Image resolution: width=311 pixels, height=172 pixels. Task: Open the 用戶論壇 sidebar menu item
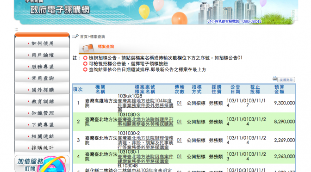(42, 55)
